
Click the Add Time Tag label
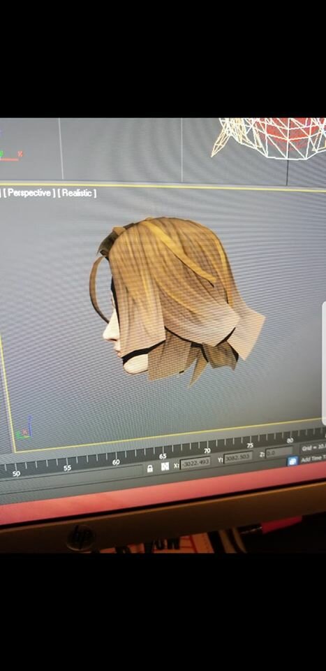[x=313, y=459]
